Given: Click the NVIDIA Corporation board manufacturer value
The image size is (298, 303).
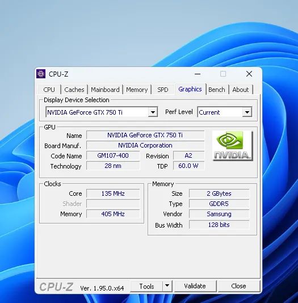Looking at the screenshot, I should [x=145, y=145].
